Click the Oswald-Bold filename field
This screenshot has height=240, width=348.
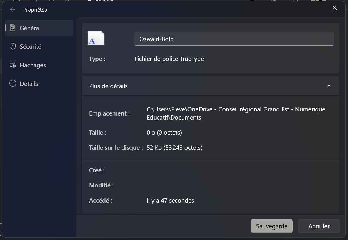point(234,39)
